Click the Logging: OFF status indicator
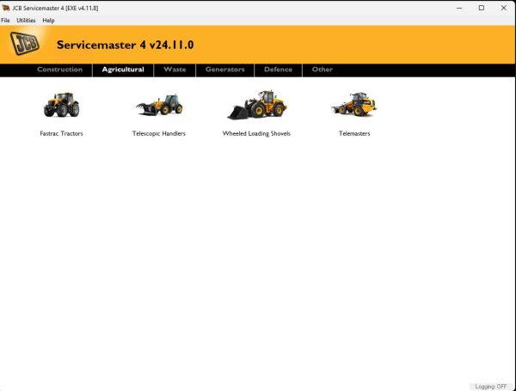This screenshot has height=391, width=516. (491, 387)
